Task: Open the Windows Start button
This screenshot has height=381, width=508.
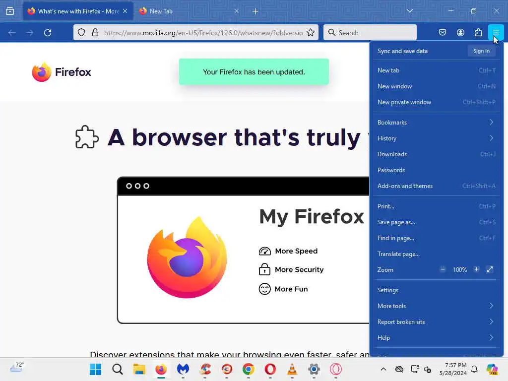Action: 96,369
